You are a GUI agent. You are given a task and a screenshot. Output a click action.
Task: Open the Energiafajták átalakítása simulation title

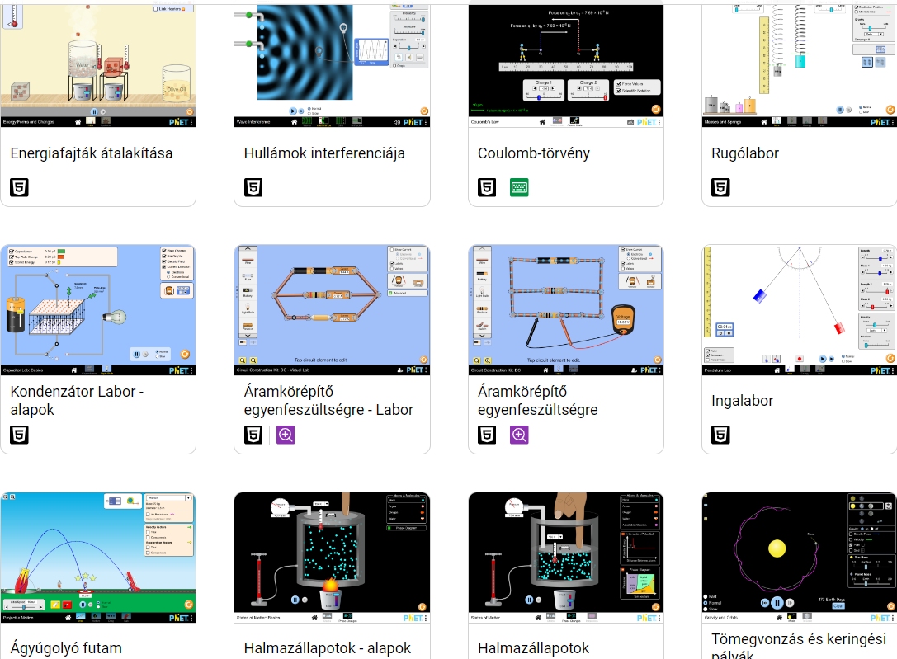point(91,153)
